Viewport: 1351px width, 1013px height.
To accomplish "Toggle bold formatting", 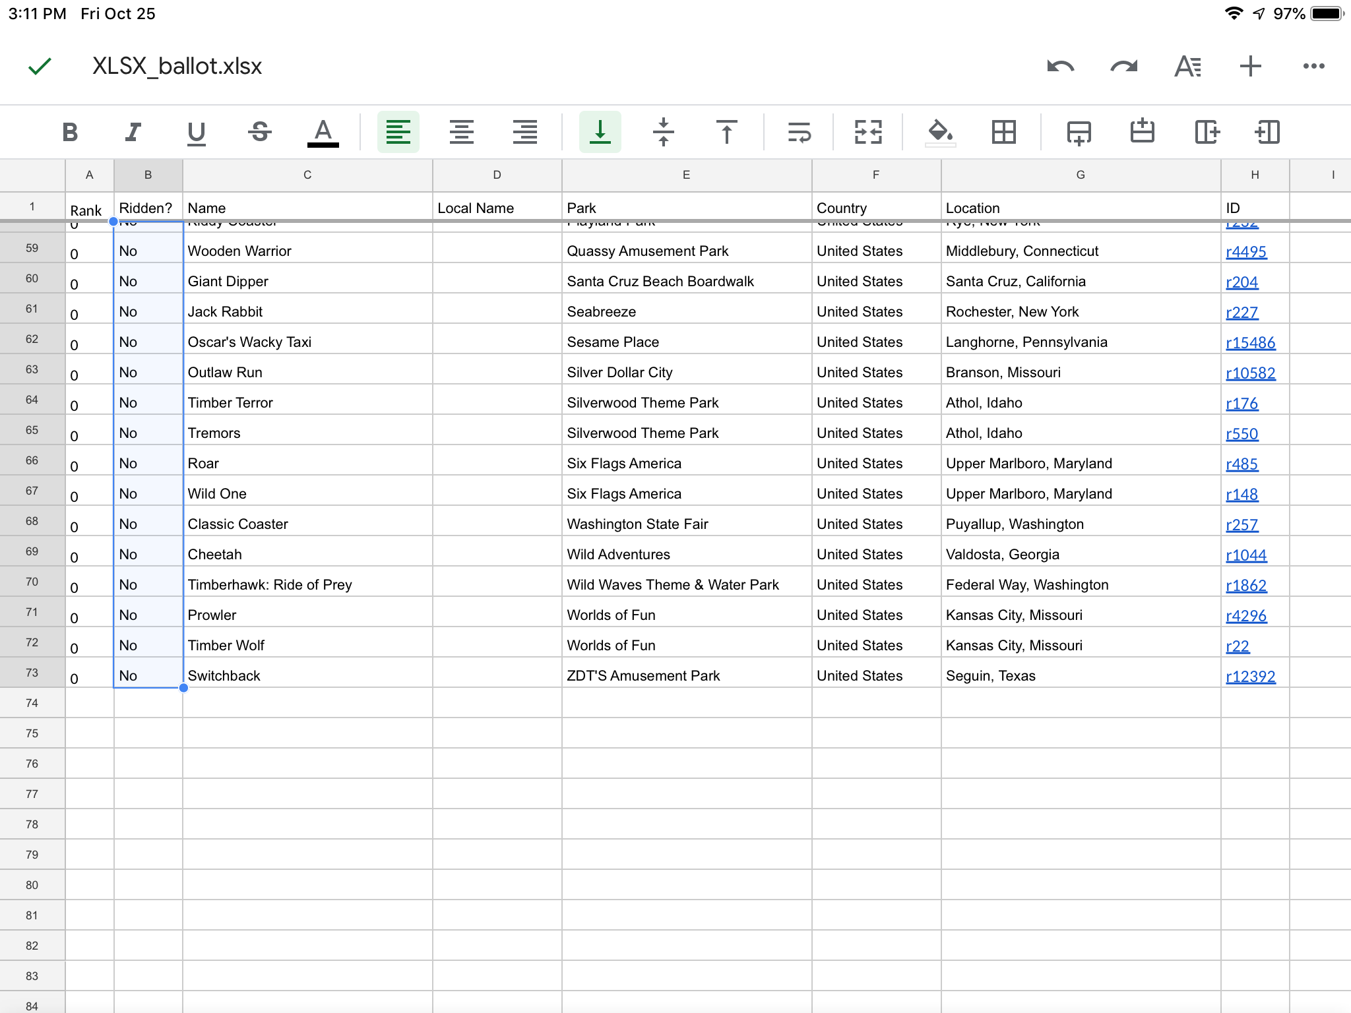I will click(x=70, y=132).
